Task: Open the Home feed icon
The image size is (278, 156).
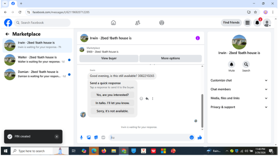Action: pos(113,23)
